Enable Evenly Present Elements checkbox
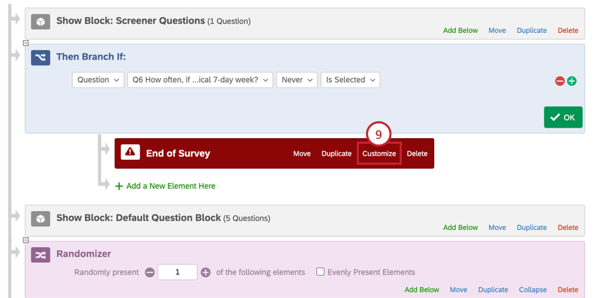Screen dimensions: 597x298 pyautogui.click(x=320, y=271)
